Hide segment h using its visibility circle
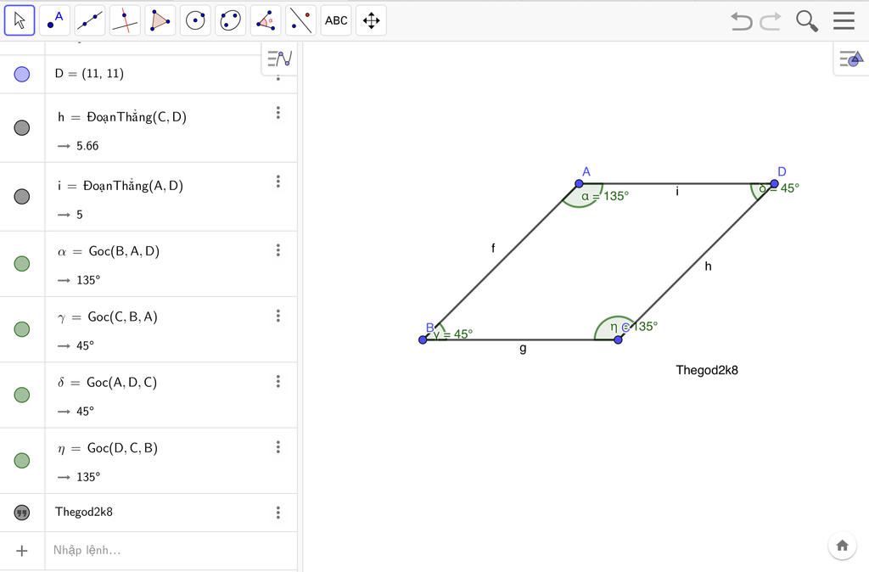 (21, 127)
